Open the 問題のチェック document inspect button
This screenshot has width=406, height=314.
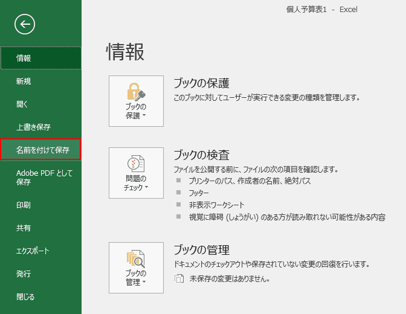136,173
